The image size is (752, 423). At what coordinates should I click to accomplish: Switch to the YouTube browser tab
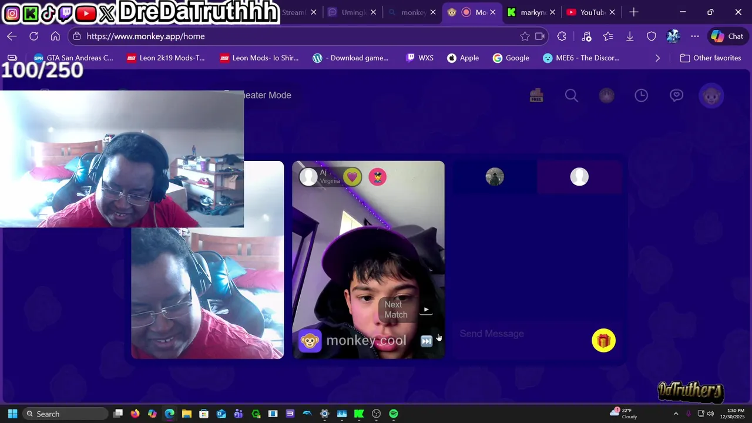587,12
